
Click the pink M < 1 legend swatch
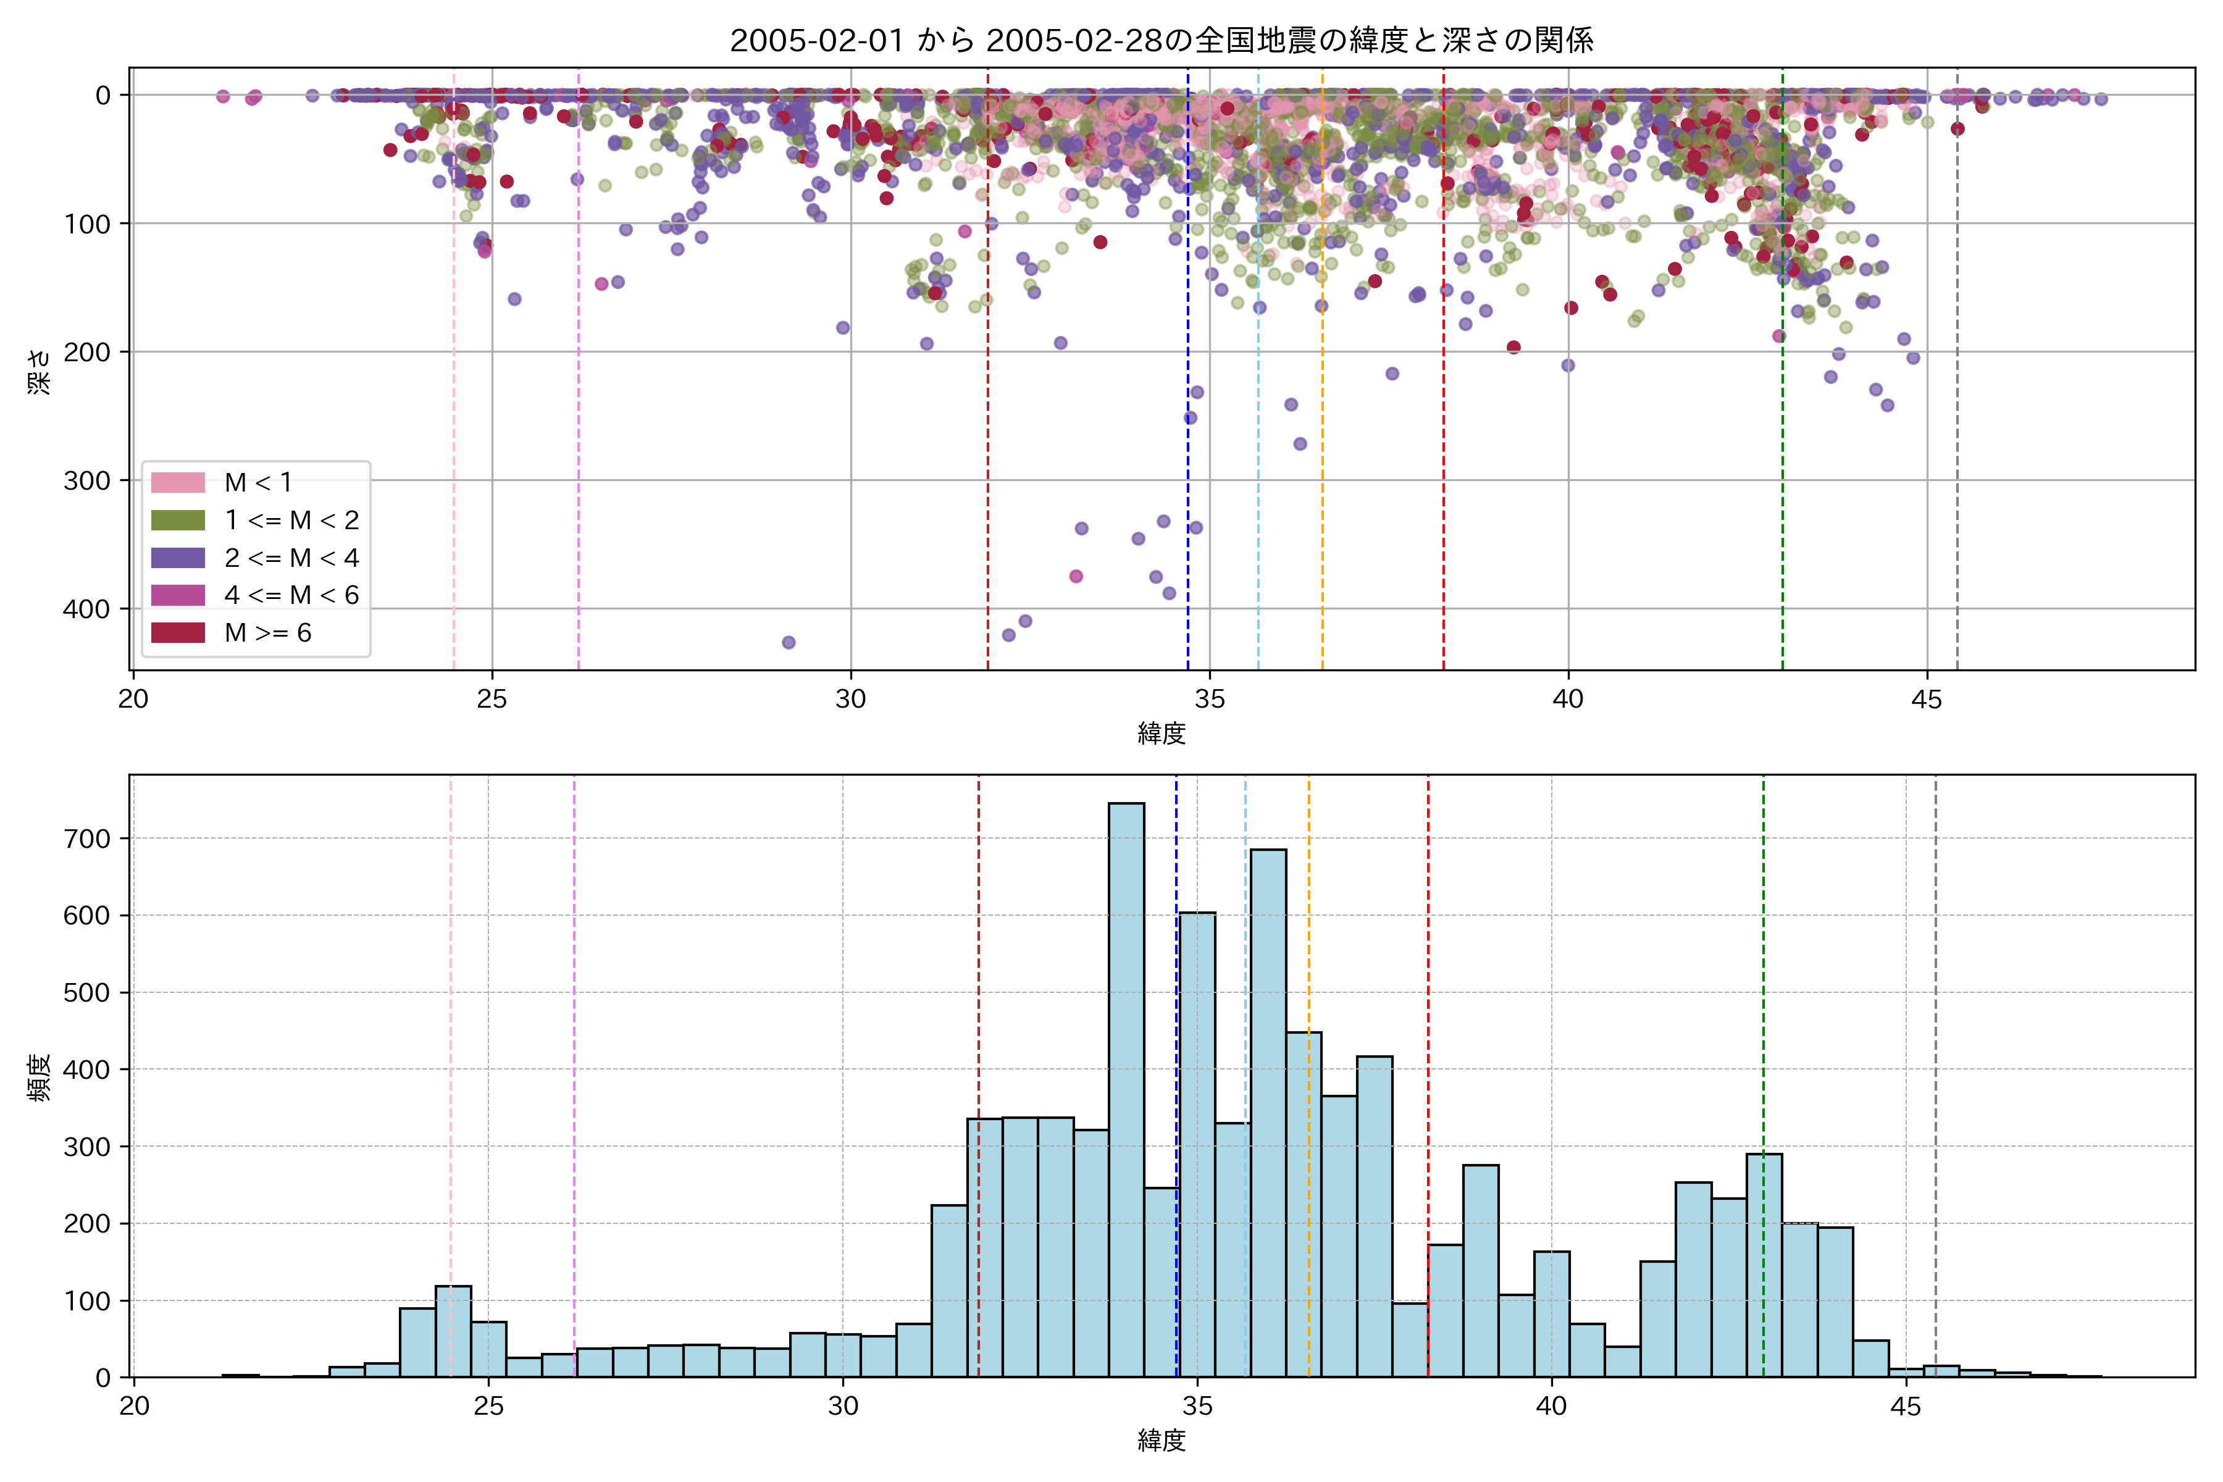click(178, 482)
